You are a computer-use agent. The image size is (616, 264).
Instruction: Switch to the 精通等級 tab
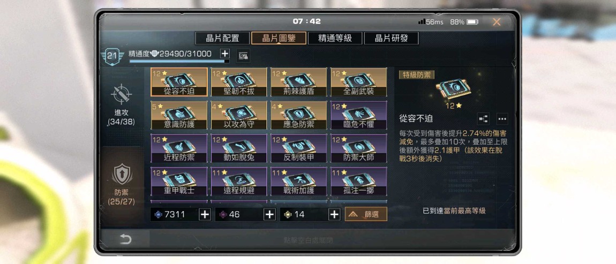tap(335, 38)
